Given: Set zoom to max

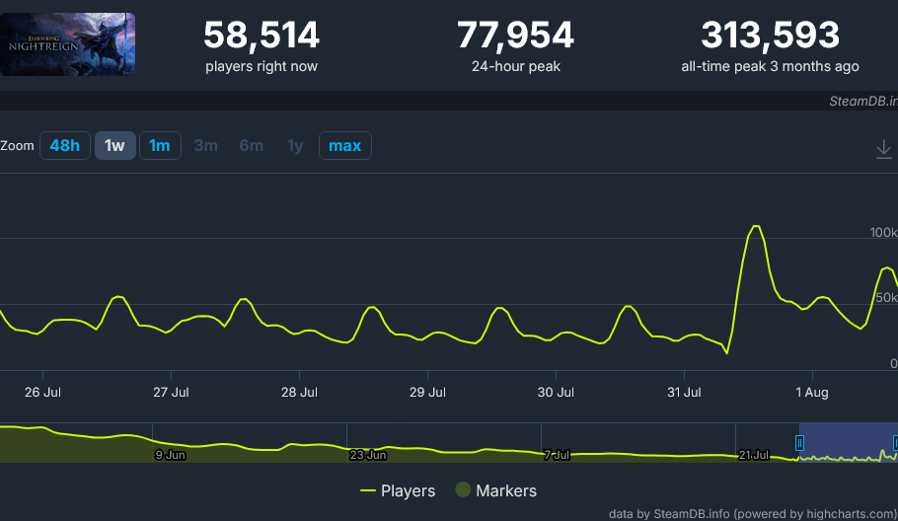Looking at the screenshot, I should click(x=344, y=145).
